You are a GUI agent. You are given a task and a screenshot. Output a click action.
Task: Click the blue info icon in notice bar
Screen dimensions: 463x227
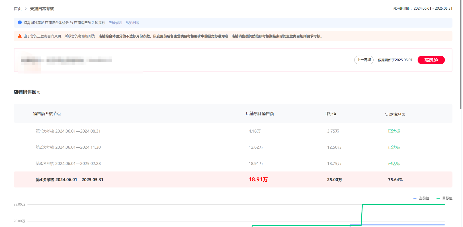[20, 22]
